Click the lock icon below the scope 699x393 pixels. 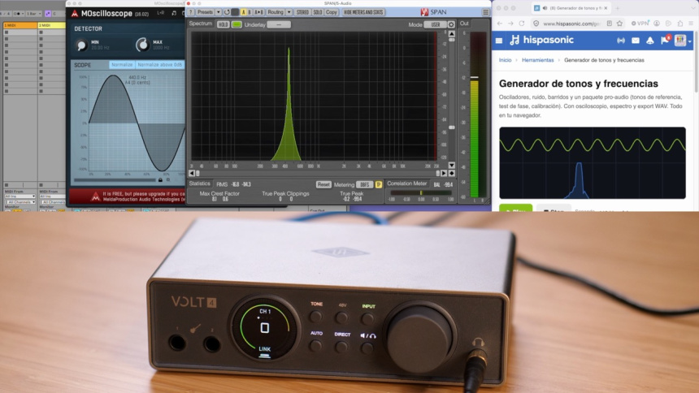pyautogui.click(x=160, y=180)
